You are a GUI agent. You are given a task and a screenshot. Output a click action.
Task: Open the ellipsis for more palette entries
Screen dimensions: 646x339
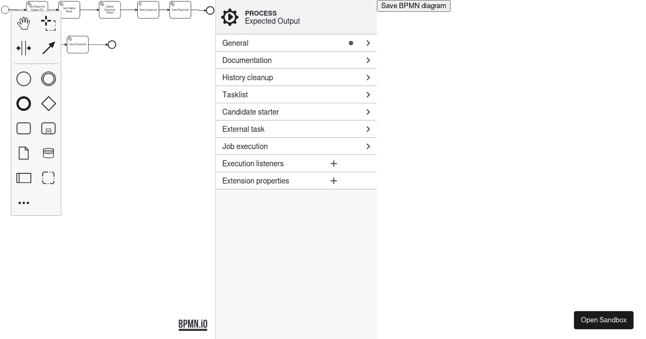(x=24, y=203)
